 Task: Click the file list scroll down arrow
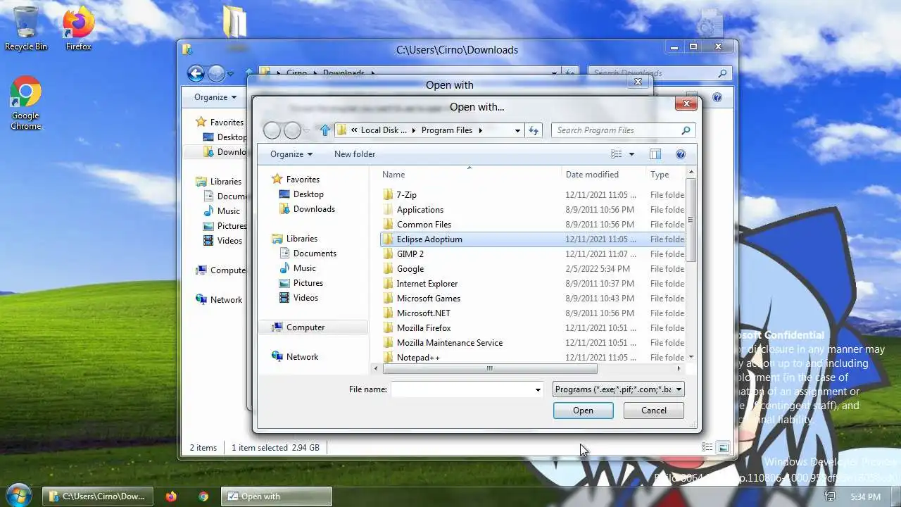(691, 358)
